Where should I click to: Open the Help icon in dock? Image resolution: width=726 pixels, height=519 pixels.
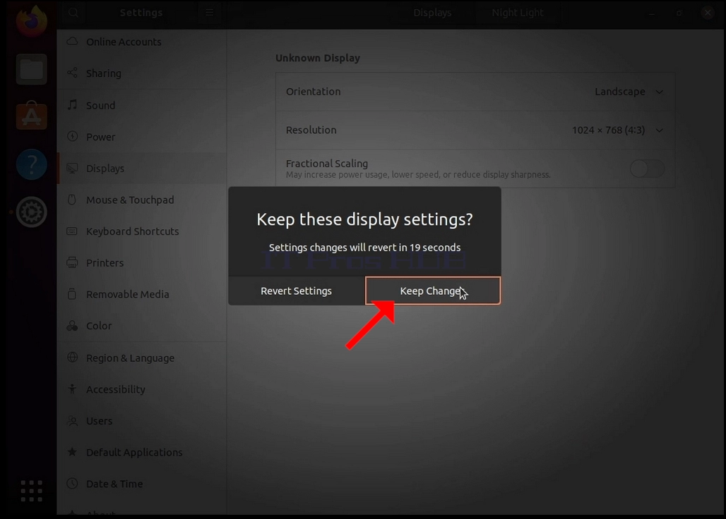click(32, 164)
